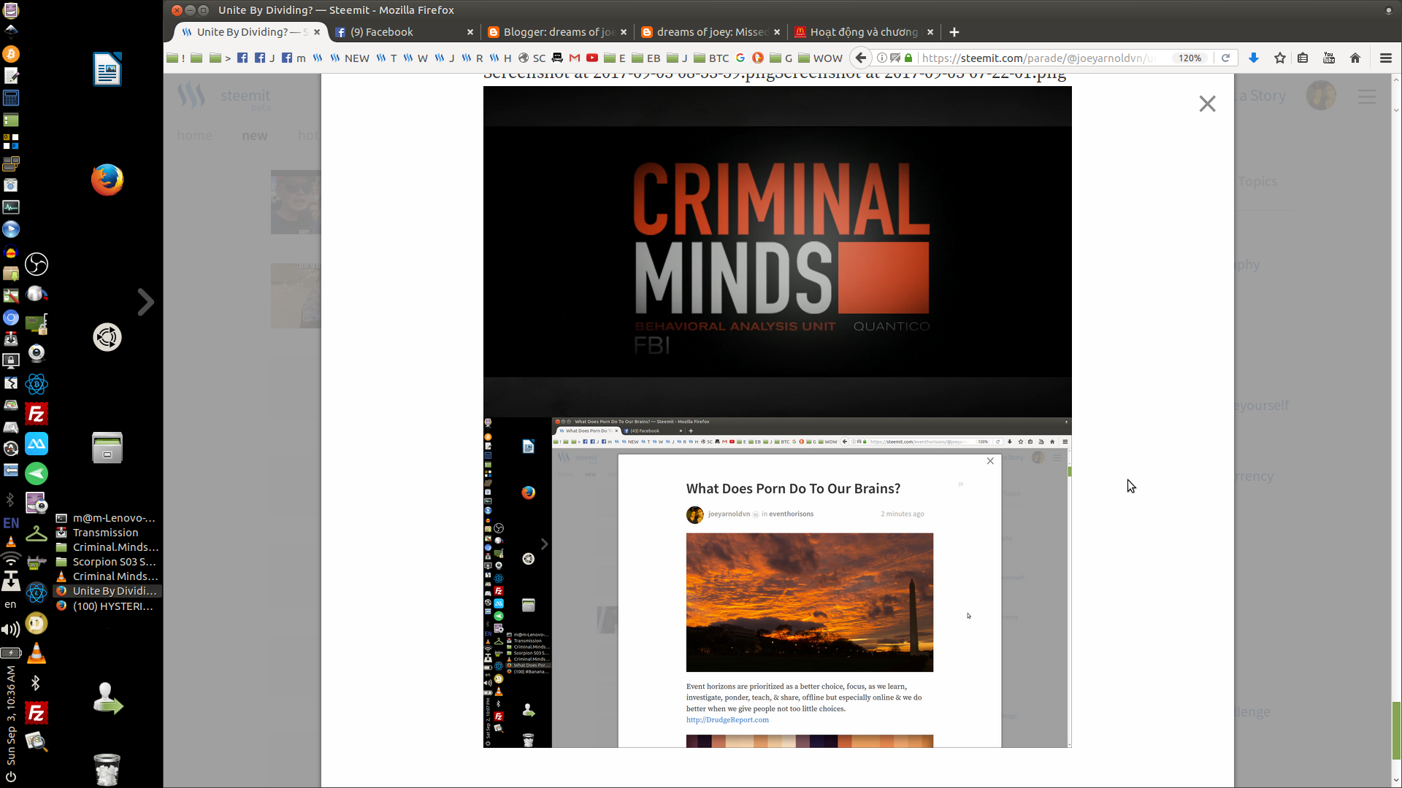Click the page vertical scrollbar
The height and width of the screenshot is (788, 1402).
(1396, 430)
